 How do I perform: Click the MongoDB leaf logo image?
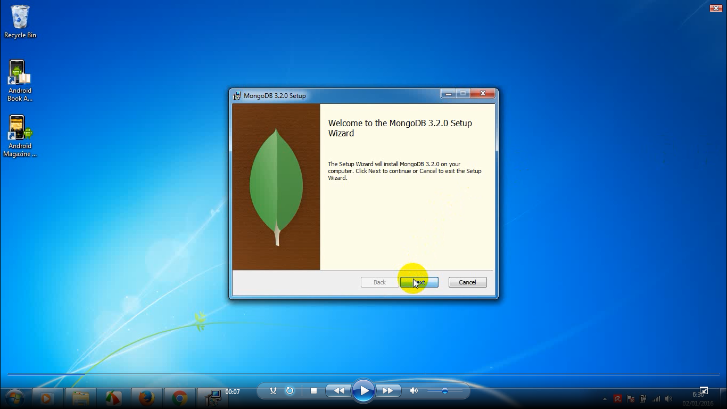pyautogui.click(x=276, y=187)
